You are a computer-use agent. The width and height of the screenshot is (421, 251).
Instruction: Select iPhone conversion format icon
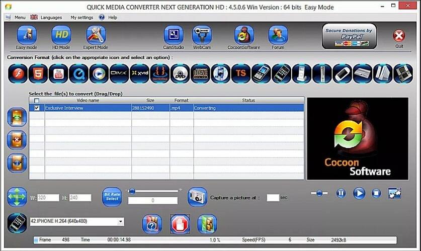[281, 73]
